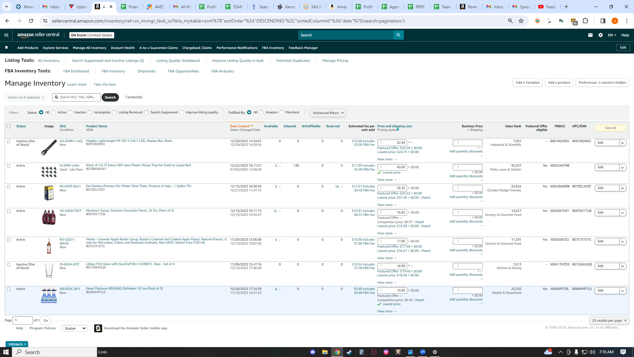Open the Additional filters dropdown

click(328, 113)
